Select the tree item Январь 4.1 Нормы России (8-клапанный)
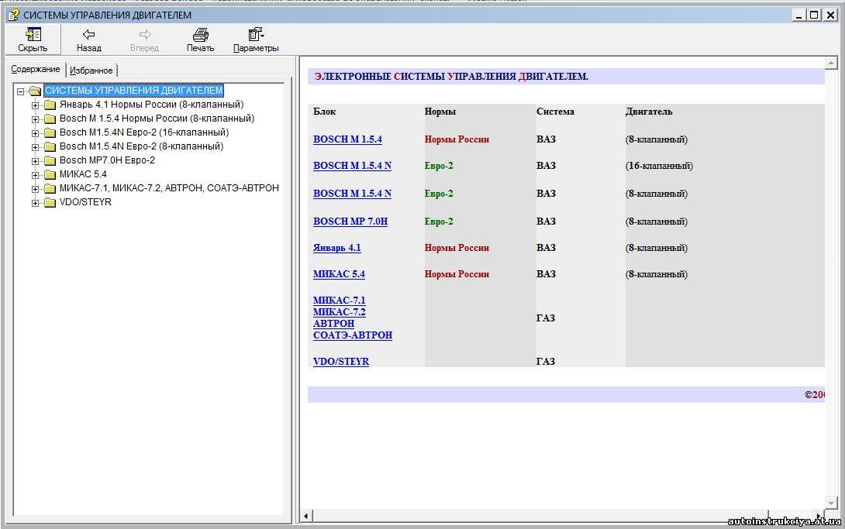845x529 pixels. 151,105
